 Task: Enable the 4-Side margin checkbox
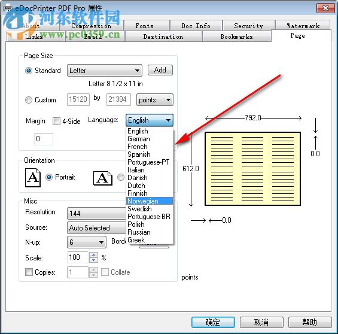click(x=56, y=121)
